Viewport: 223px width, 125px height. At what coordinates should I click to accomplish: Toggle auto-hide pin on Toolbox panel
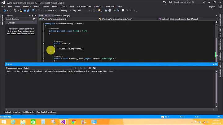tap(33, 15)
